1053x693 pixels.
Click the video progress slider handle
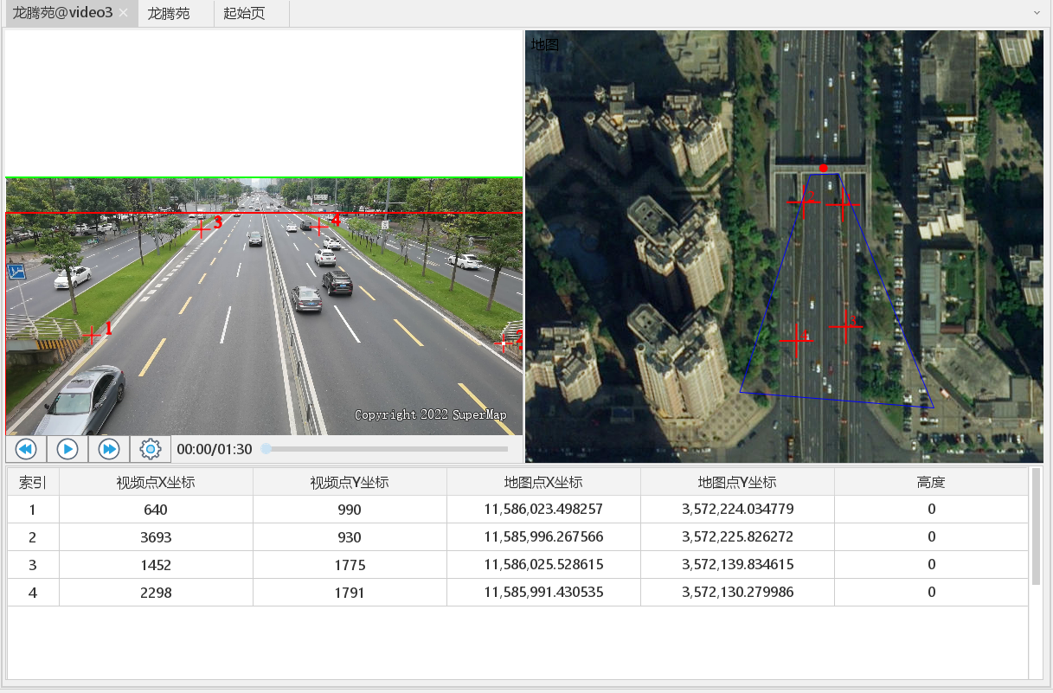[266, 449]
